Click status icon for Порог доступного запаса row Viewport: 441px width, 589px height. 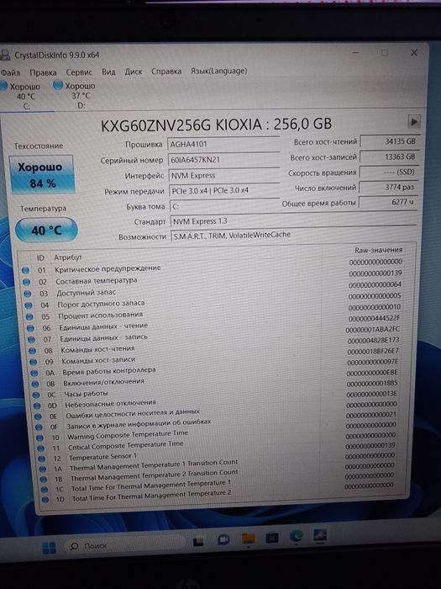[28, 305]
